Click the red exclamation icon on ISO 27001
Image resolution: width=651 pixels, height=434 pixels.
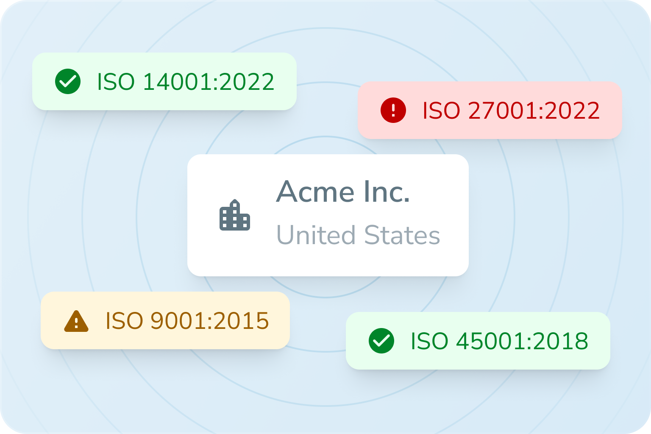click(393, 110)
